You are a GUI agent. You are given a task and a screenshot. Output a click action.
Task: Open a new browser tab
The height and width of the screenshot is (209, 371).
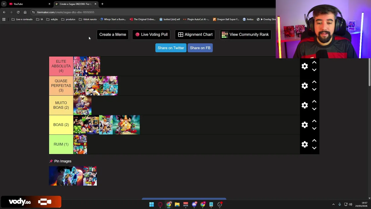(x=102, y=4)
